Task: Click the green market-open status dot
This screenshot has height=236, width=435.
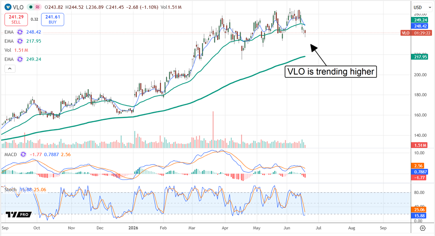Action: point(31,7)
